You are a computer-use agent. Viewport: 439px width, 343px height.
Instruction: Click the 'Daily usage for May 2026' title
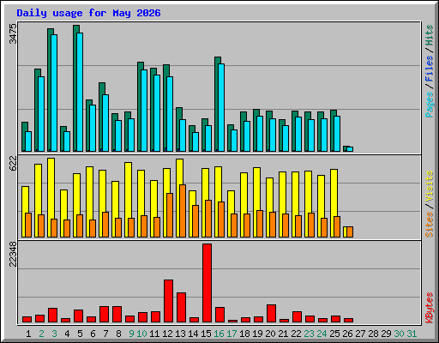(x=88, y=13)
